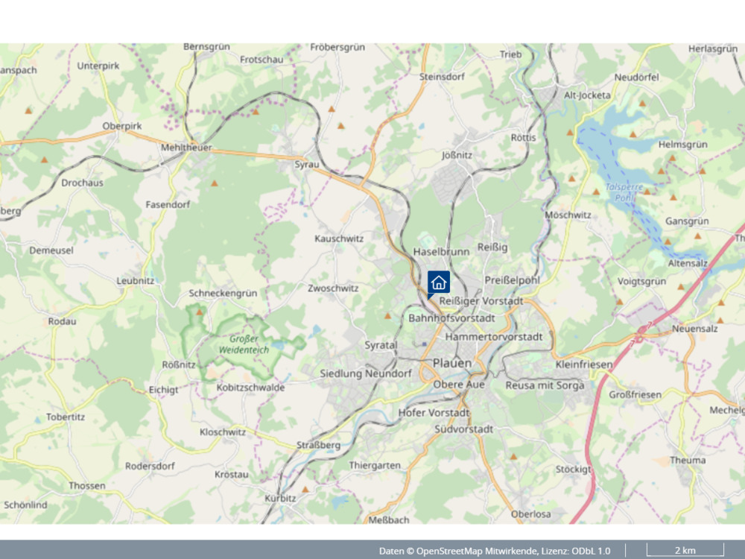Click the blue home location marker
The width and height of the screenshot is (745, 559).
click(x=438, y=284)
